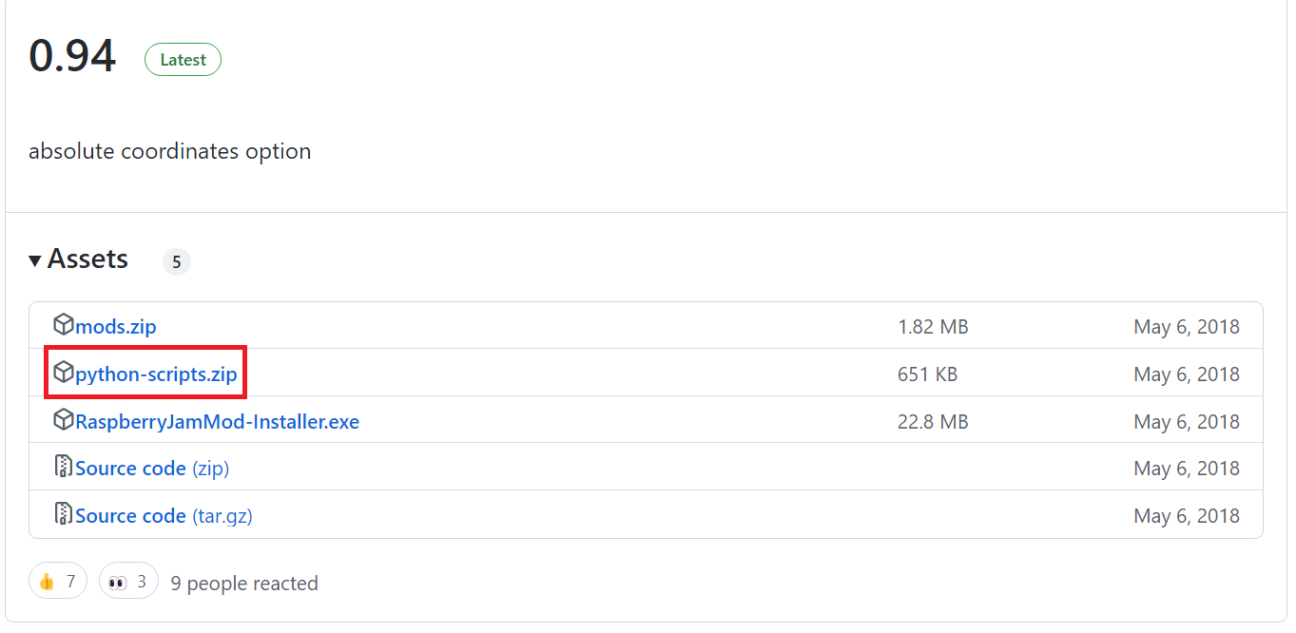Screen dimensions: 1296x633
Task: Download python-scripts.zip
Action: tap(156, 374)
